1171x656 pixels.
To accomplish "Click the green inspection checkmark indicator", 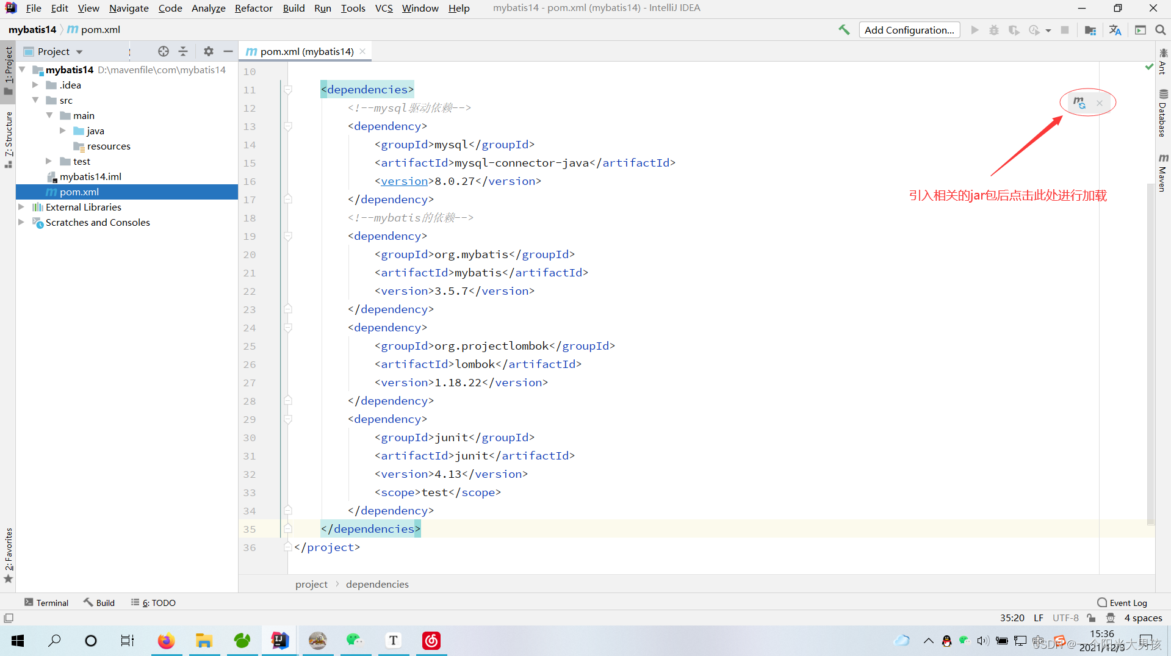I will 1149,67.
